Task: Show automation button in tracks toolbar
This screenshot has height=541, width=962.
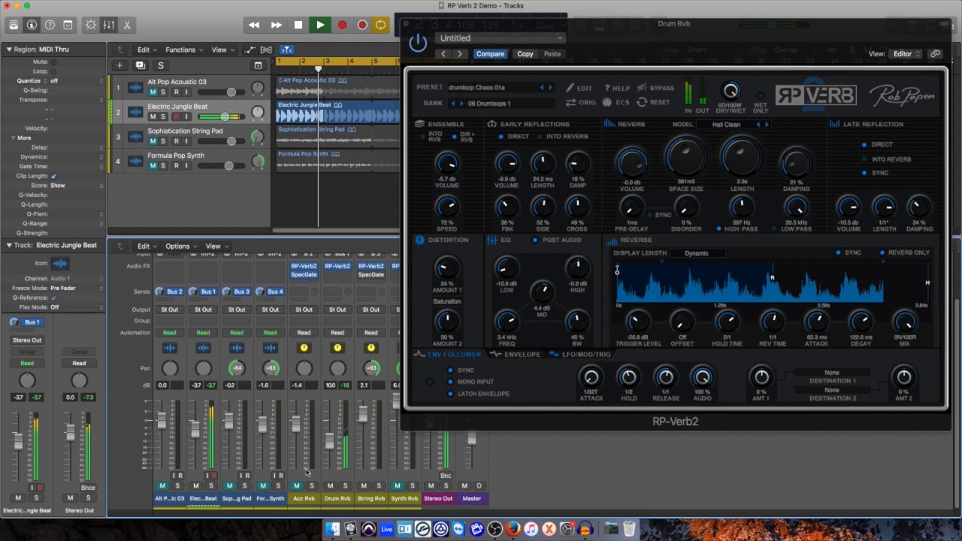Action: (x=250, y=50)
